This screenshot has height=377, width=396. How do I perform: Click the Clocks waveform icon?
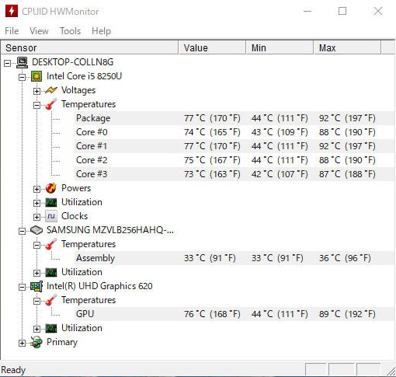tap(51, 216)
